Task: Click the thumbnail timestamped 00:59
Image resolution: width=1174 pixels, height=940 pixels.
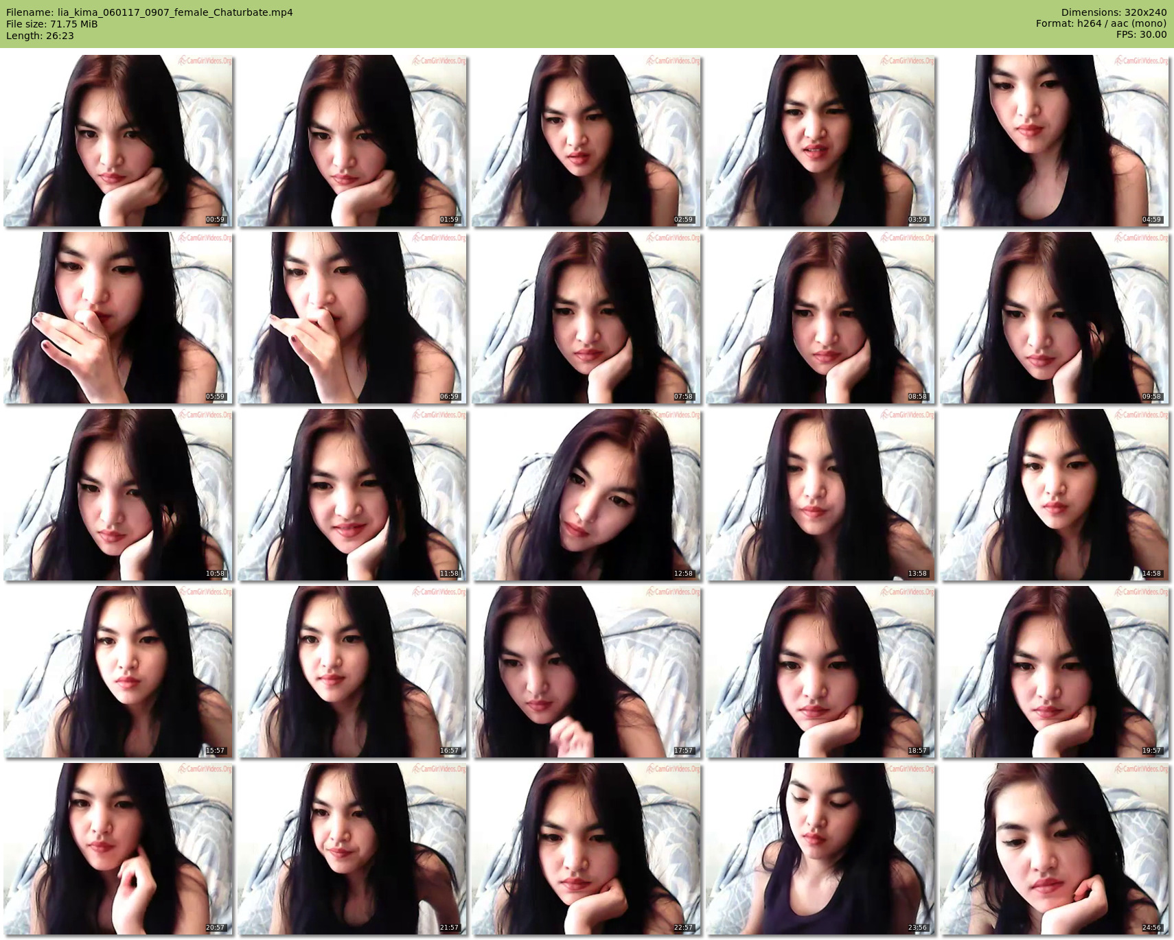Action: point(118,141)
